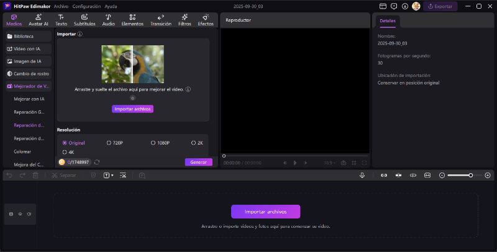
Task: Select the 1080P resolution option
Action: tap(160, 143)
